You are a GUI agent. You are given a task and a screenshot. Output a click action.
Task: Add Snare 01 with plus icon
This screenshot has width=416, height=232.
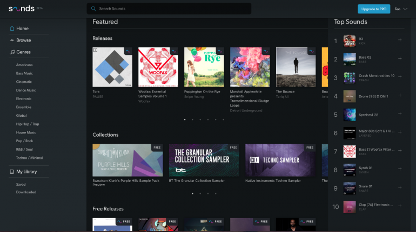pos(400,187)
